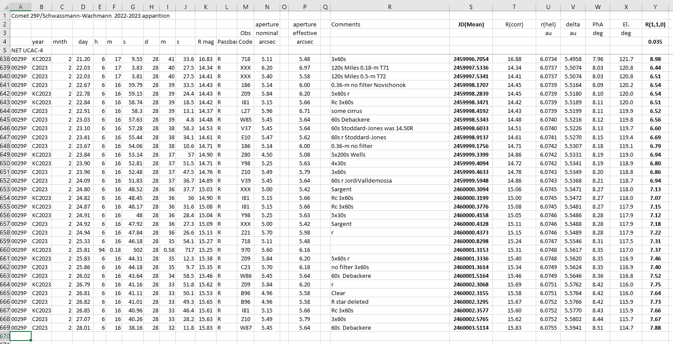673x344 pixels.
Task: Select observatory code Z80
Action: point(246,154)
